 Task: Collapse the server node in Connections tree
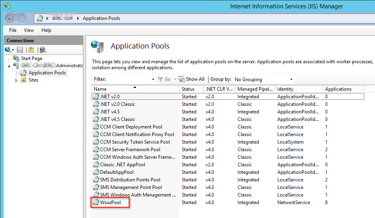point(9,66)
